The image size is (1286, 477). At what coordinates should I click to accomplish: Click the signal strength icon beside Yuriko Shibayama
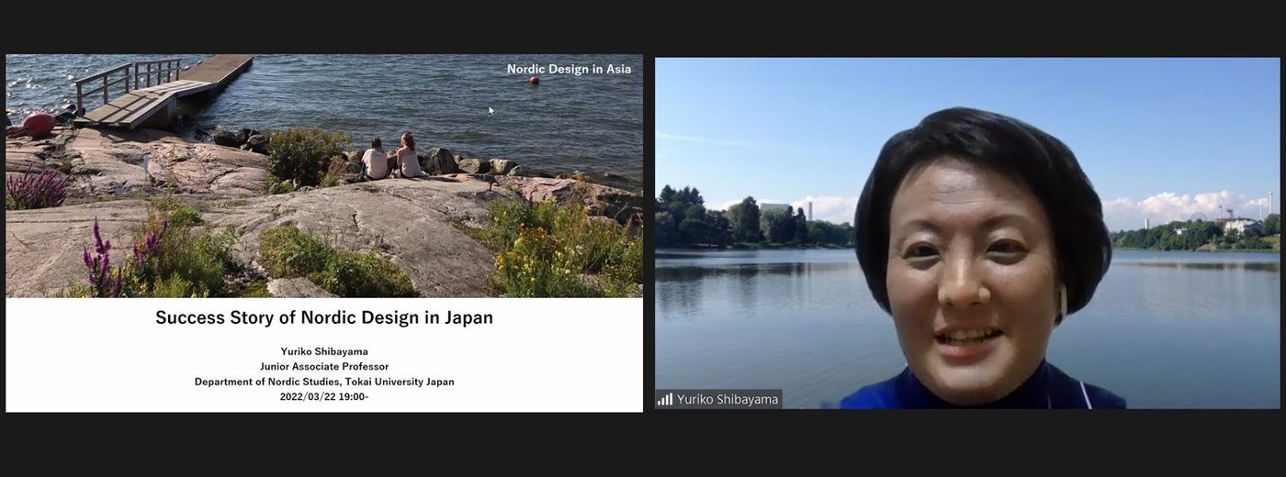click(x=665, y=399)
